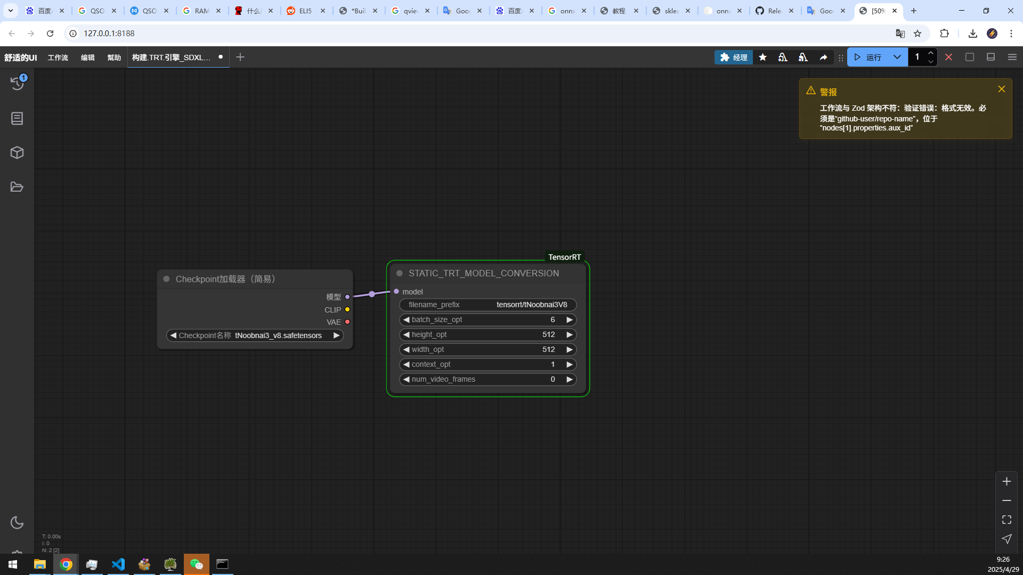Open the node library cube icon

[x=17, y=153]
